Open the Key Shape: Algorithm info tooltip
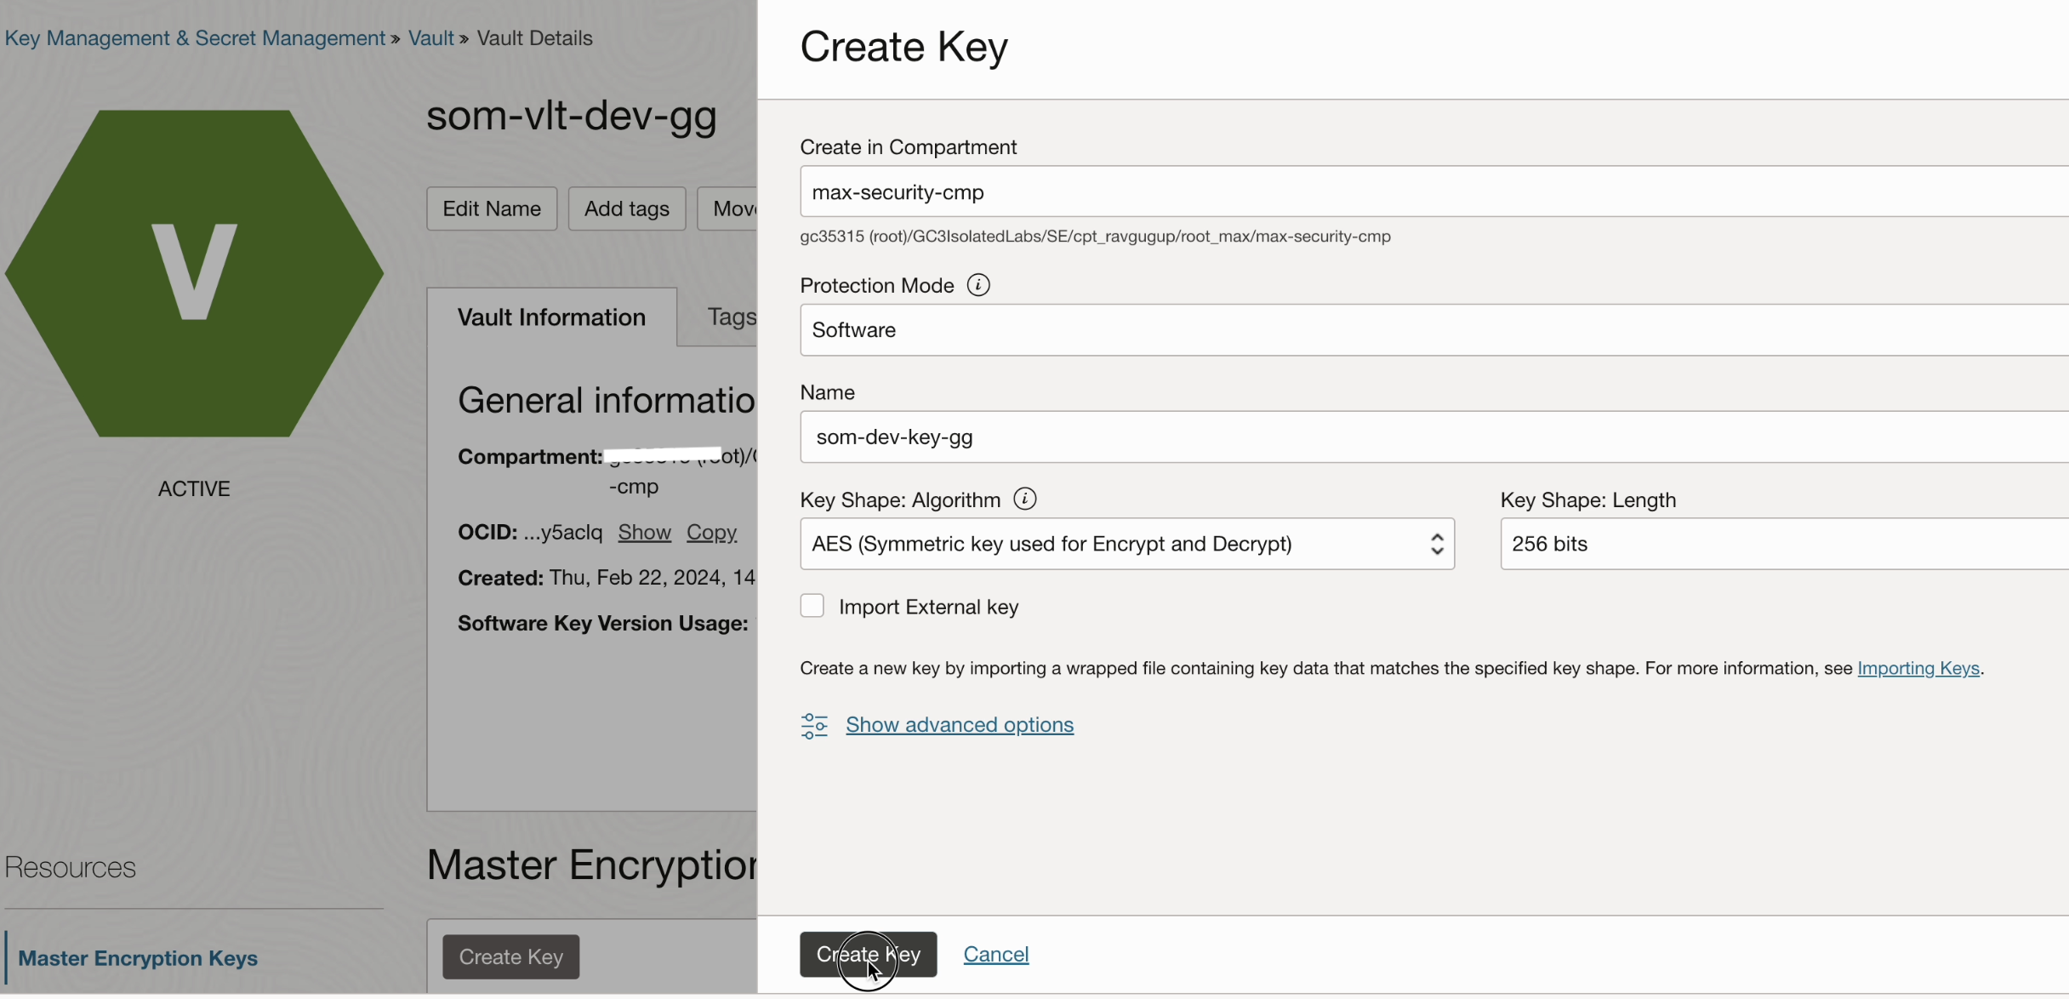This screenshot has width=2069, height=999. coord(1023,499)
